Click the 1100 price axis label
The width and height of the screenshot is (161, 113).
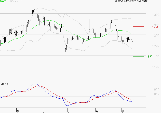tap(156, 67)
